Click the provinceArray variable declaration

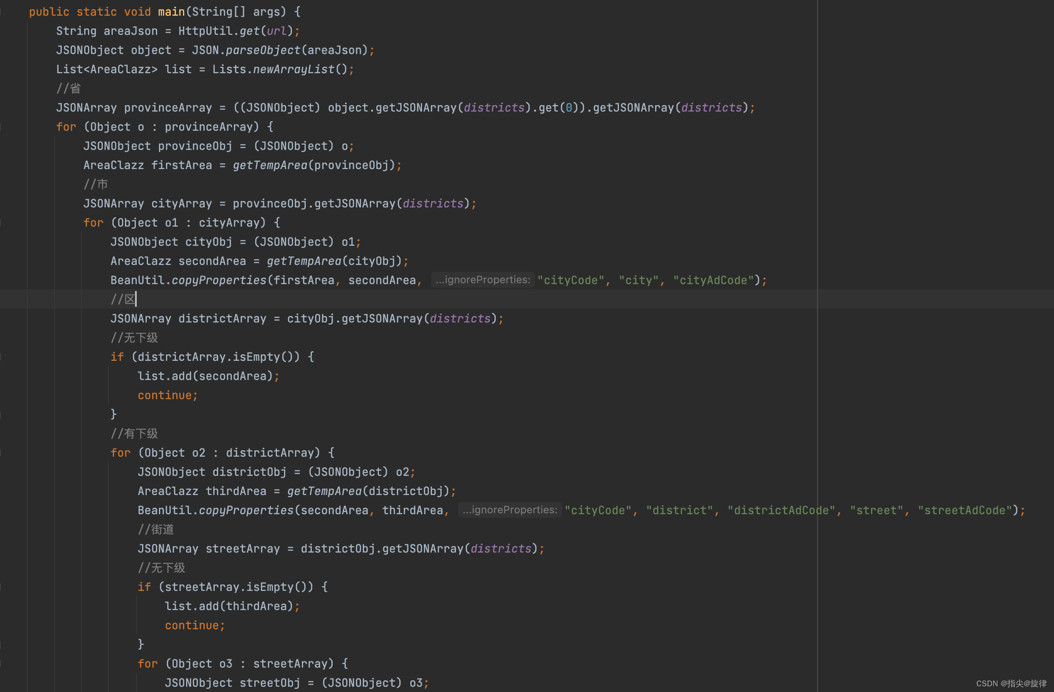[168, 108]
